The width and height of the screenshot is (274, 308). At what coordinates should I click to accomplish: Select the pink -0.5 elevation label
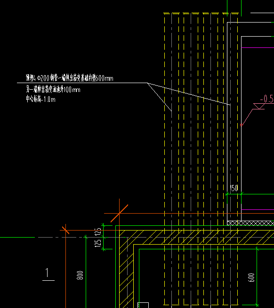[267, 99]
